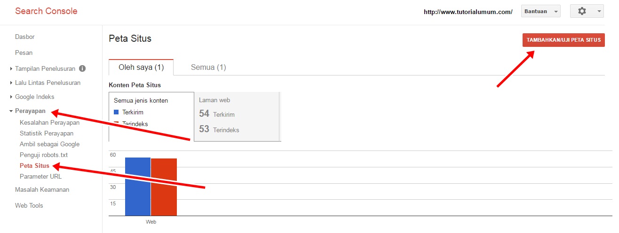Open Kesalahan Perayapan
619x233 pixels.
point(49,123)
